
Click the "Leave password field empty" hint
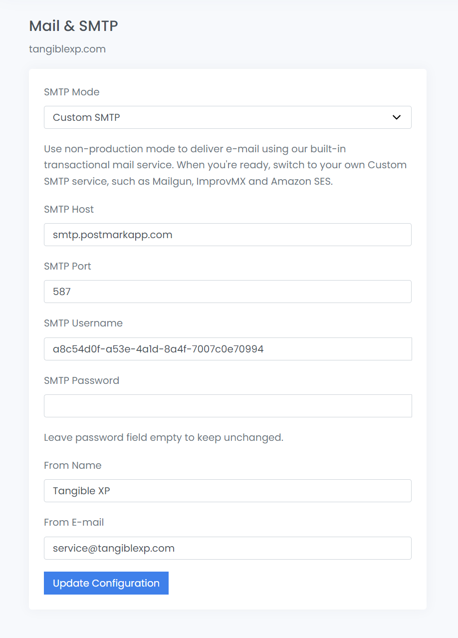tap(164, 437)
